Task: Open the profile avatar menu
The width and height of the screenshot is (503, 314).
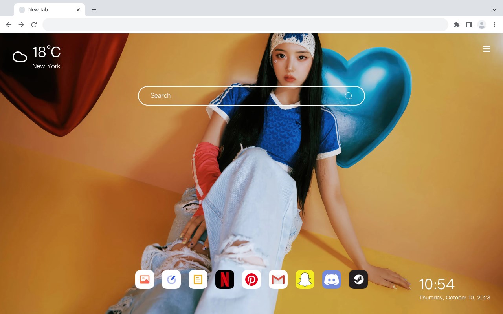Action: click(x=481, y=25)
